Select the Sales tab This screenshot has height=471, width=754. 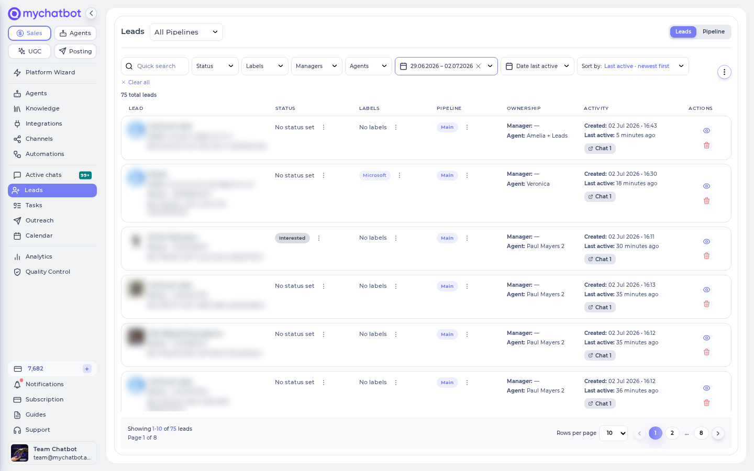click(x=30, y=33)
